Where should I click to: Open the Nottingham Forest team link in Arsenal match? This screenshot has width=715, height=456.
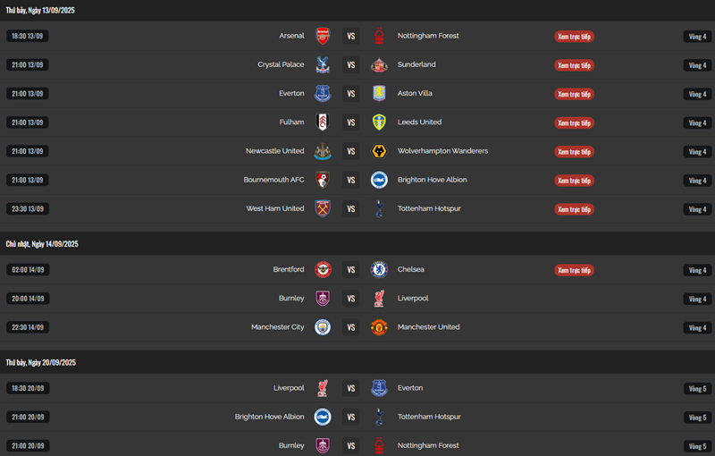[428, 36]
